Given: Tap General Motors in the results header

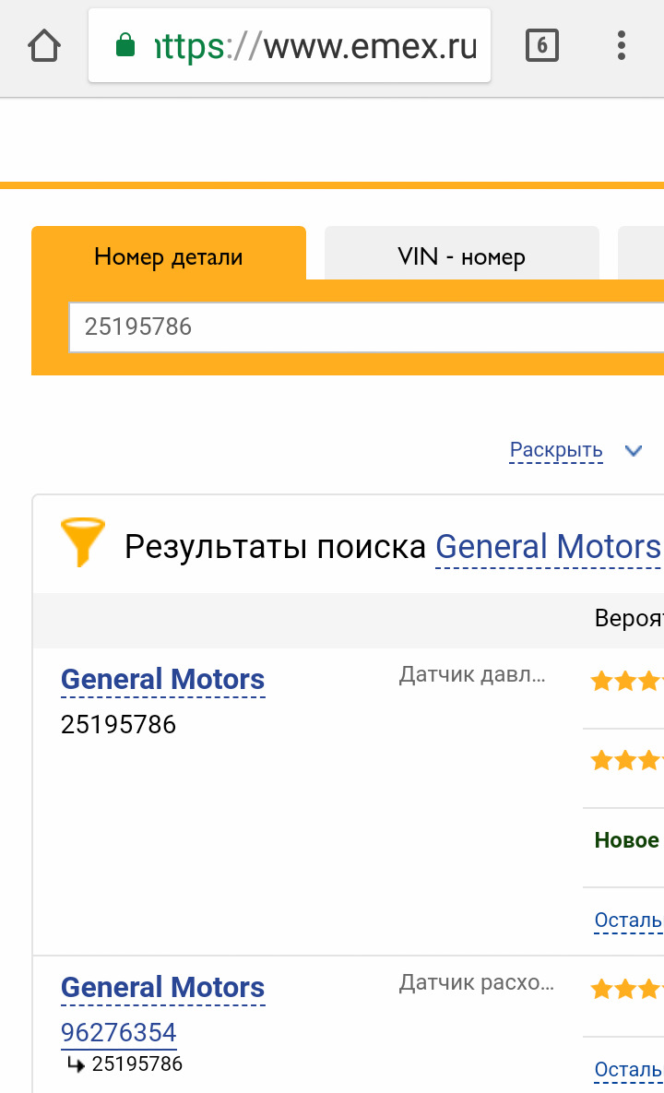Looking at the screenshot, I should pyautogui.click(x=548, y=546).
